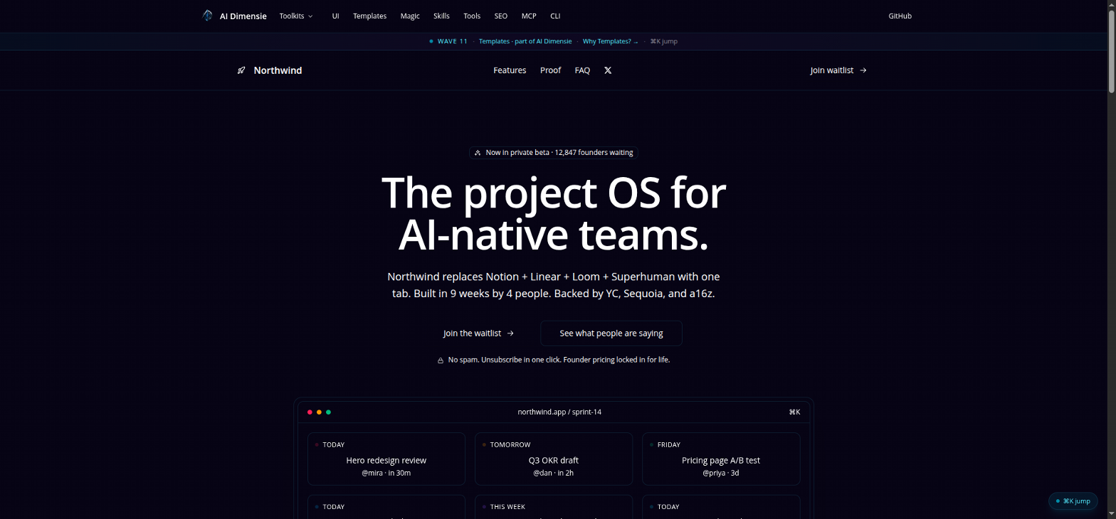Follow the 'Why Templates?' link
This screenshot has height=519, width=1116.
click(x=611, y=41)
